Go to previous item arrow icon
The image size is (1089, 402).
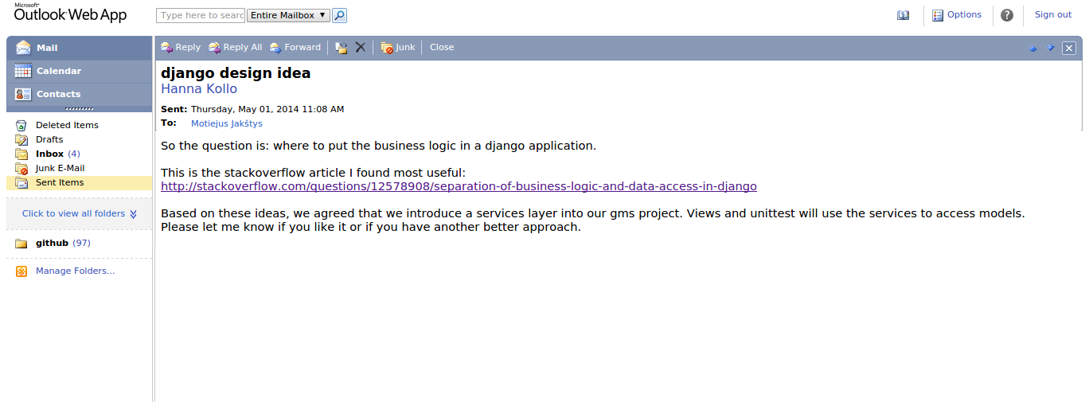[1033, 48]
